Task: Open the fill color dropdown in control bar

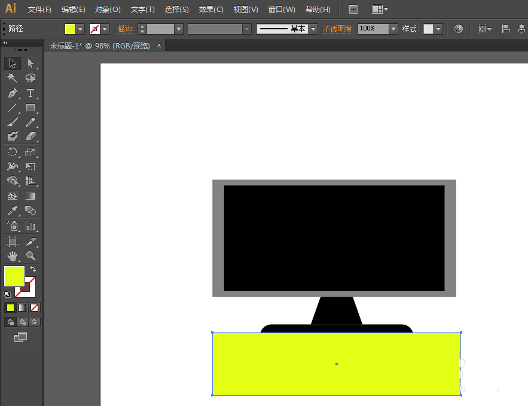Action: point(80,29)
